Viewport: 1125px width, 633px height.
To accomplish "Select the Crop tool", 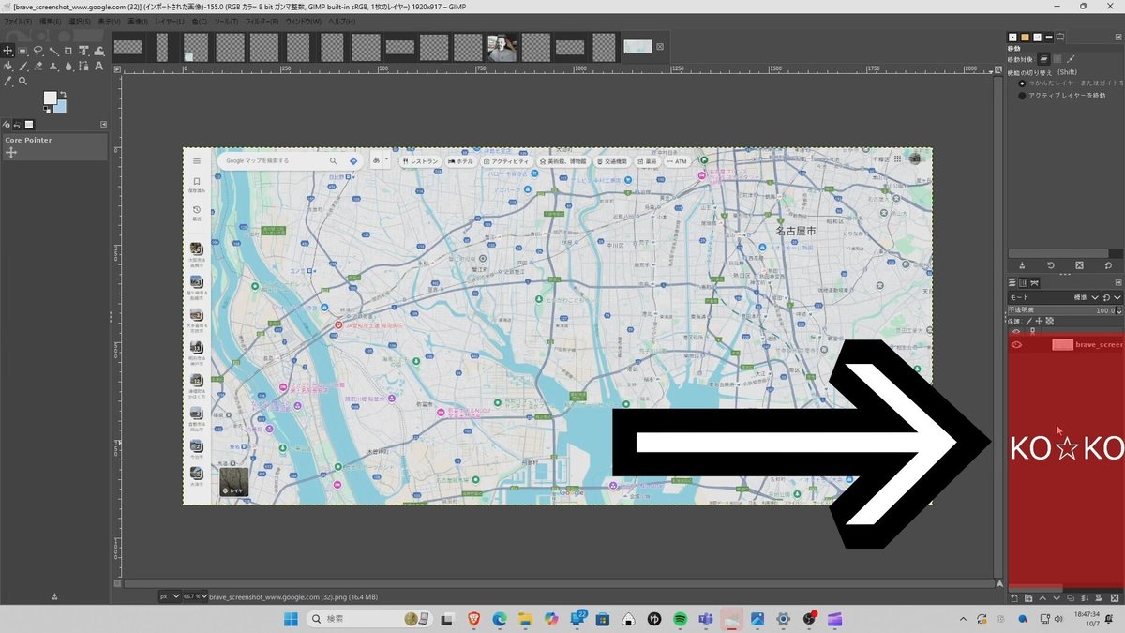I will click(x=68, y=51).
